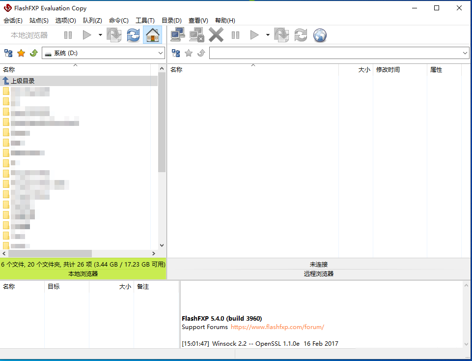
Task: Abort the operation with the X icon
Action: (216, 35)
